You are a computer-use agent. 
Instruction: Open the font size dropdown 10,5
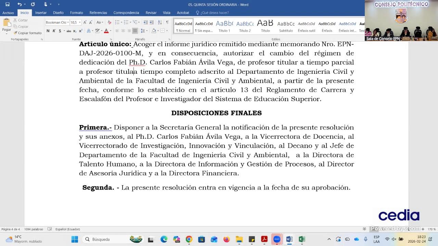pyautogui.click(x=80, y=23)
